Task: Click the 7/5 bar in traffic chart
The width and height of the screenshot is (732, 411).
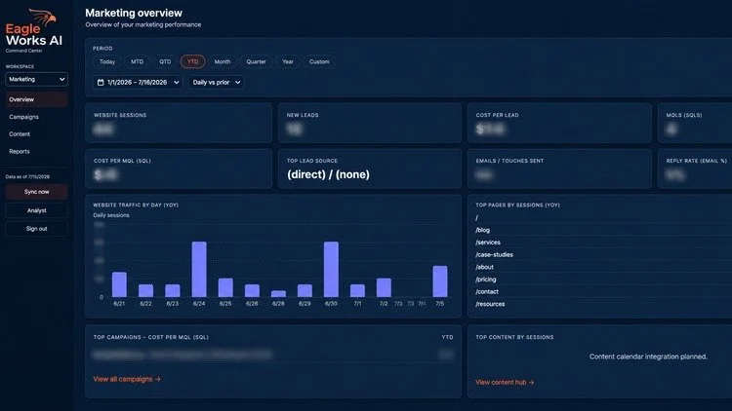Action: pyautogui.click(x=440, y=281)
